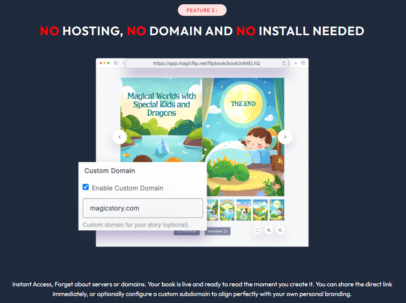The height and width of the screenshot is (303, 406).
Task: Click the browser back arrow icon
Action: (123, 63)
